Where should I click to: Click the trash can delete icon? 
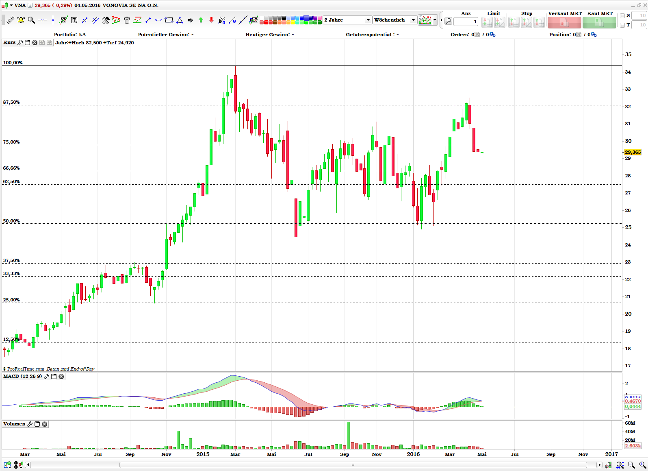point(127,20)
